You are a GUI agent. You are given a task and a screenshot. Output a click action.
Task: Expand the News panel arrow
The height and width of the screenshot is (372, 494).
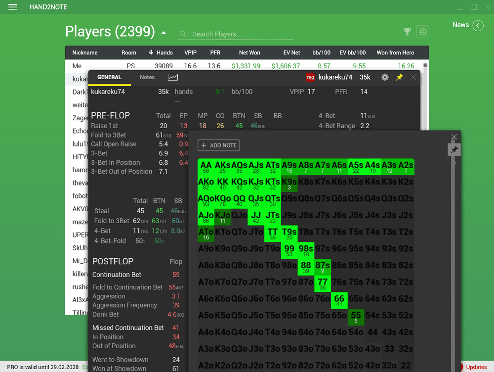coord(478,26)
